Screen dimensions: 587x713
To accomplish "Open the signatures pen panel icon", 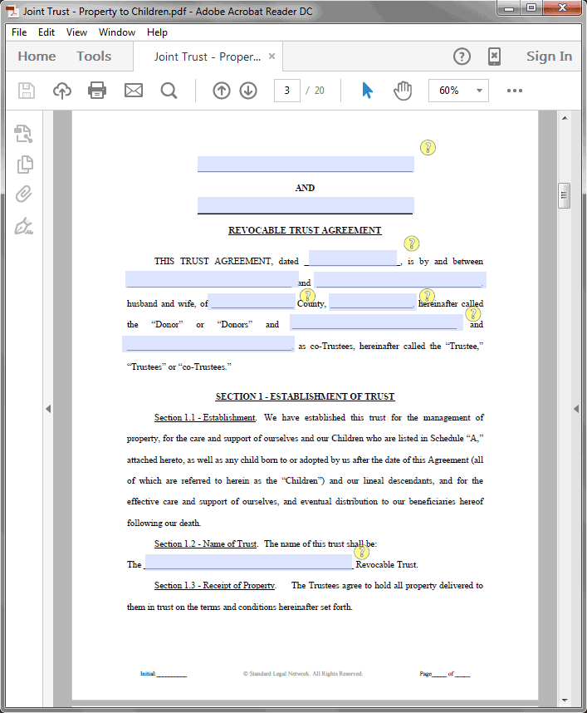I will point(23,225).
